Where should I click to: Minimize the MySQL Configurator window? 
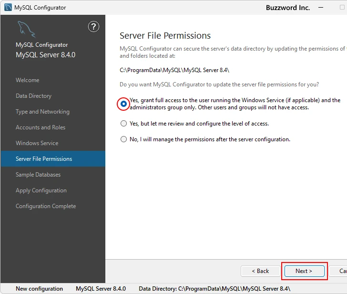click(321, 8)
